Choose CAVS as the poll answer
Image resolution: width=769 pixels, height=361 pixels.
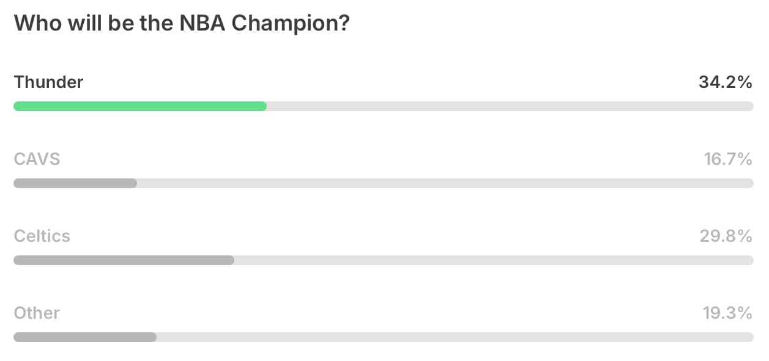37,159
